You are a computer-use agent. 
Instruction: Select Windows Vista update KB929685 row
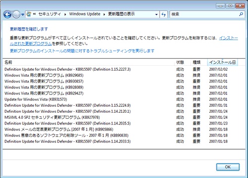(124, 75)
